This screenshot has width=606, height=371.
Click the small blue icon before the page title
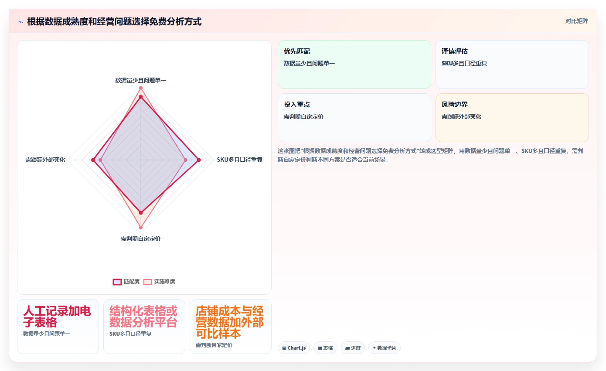(x=21, y=22)
